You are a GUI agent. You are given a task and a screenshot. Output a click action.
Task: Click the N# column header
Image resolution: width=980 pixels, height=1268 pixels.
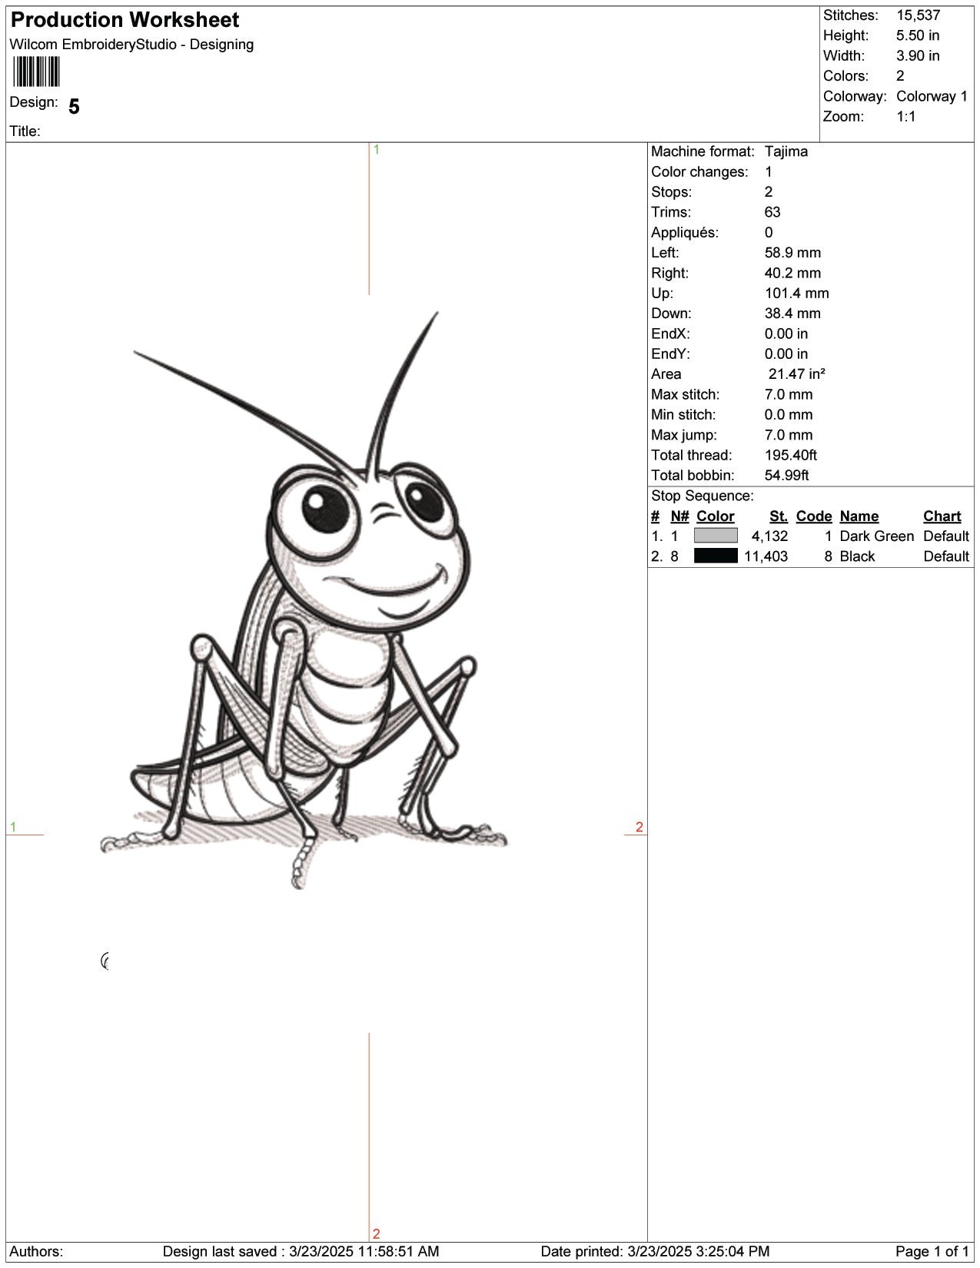[x=679, y=516]
